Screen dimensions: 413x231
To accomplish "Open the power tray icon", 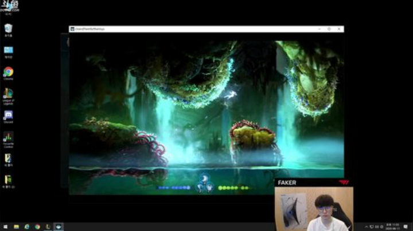I will tap(382, 227).
